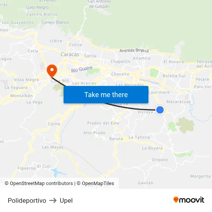Click the La Tahona map label
The image size is (212, 212).
[139, 137]
